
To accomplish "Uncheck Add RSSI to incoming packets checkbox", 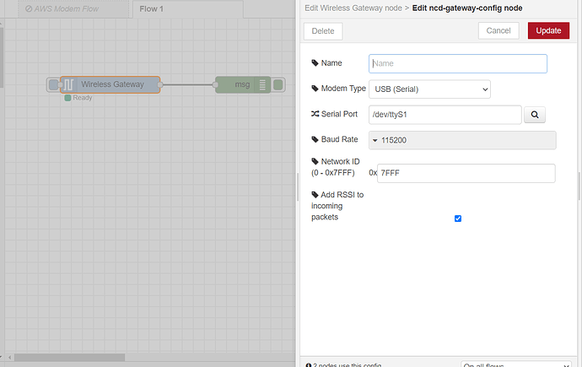I will click(x=458, y=219).
